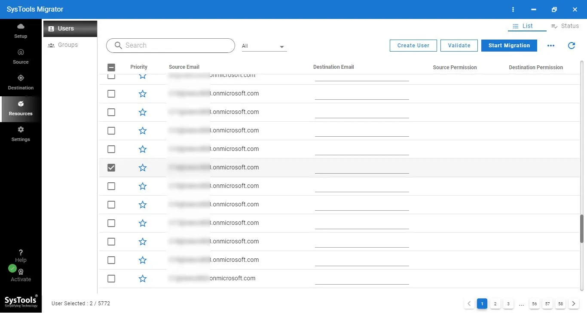587x313 pixels.
Task: Switch to the Users tab
Action: click(x=70, y=29)
